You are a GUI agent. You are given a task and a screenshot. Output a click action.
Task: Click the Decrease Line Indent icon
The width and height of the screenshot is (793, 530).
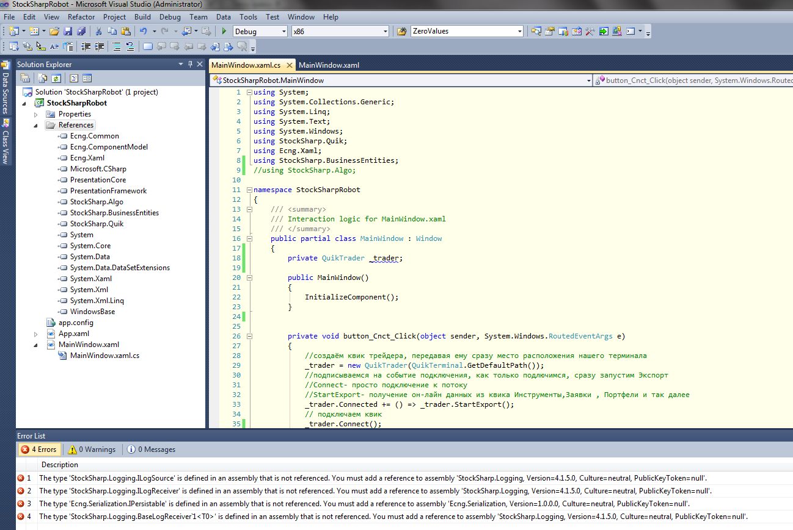pos(86,46)
